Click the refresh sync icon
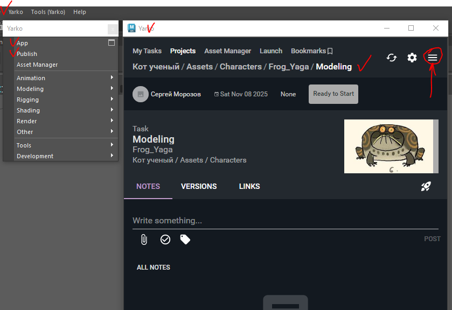 (x=392, y=58)
